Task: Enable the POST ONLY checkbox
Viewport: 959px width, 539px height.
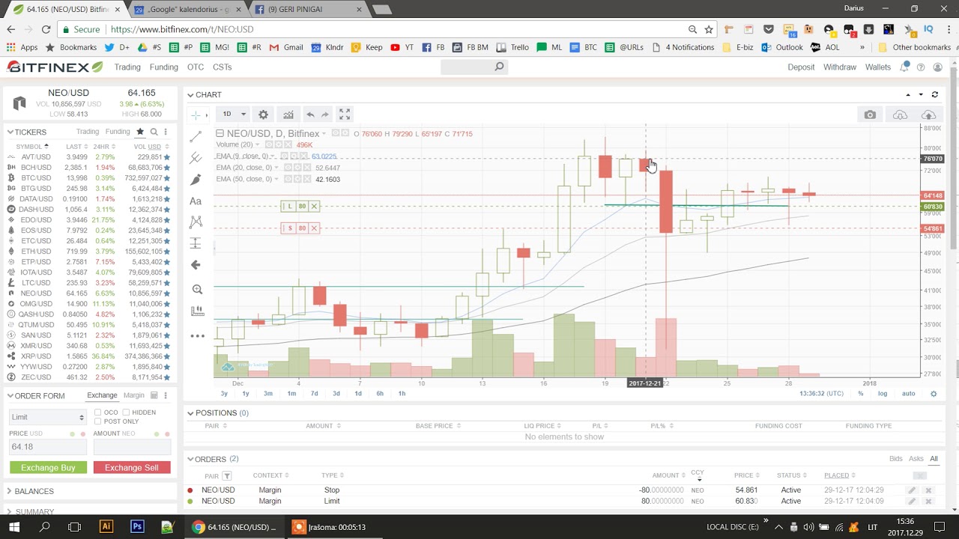Action: tap(98, 421)
